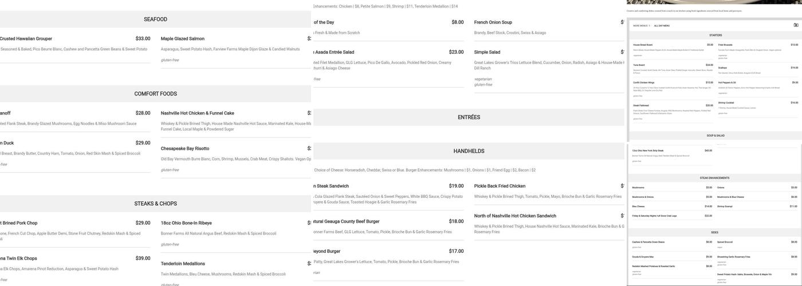
Task: Select the ALL DAY MENU tab
Action: click(662, 26)
